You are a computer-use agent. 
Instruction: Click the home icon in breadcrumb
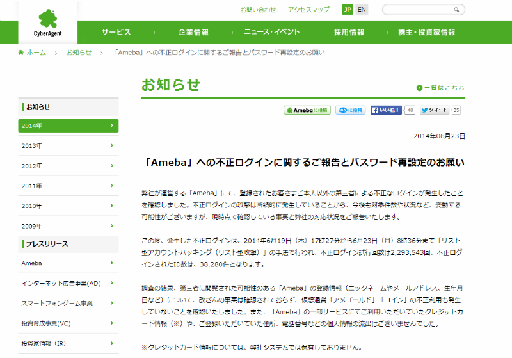click(21, 53)
